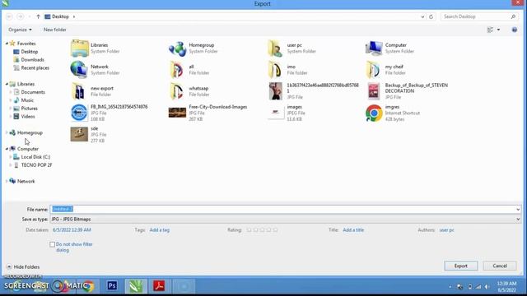The image size is (527, 296).
Task: Open the address bar history dropdown
Action: (x=422, y=16)
